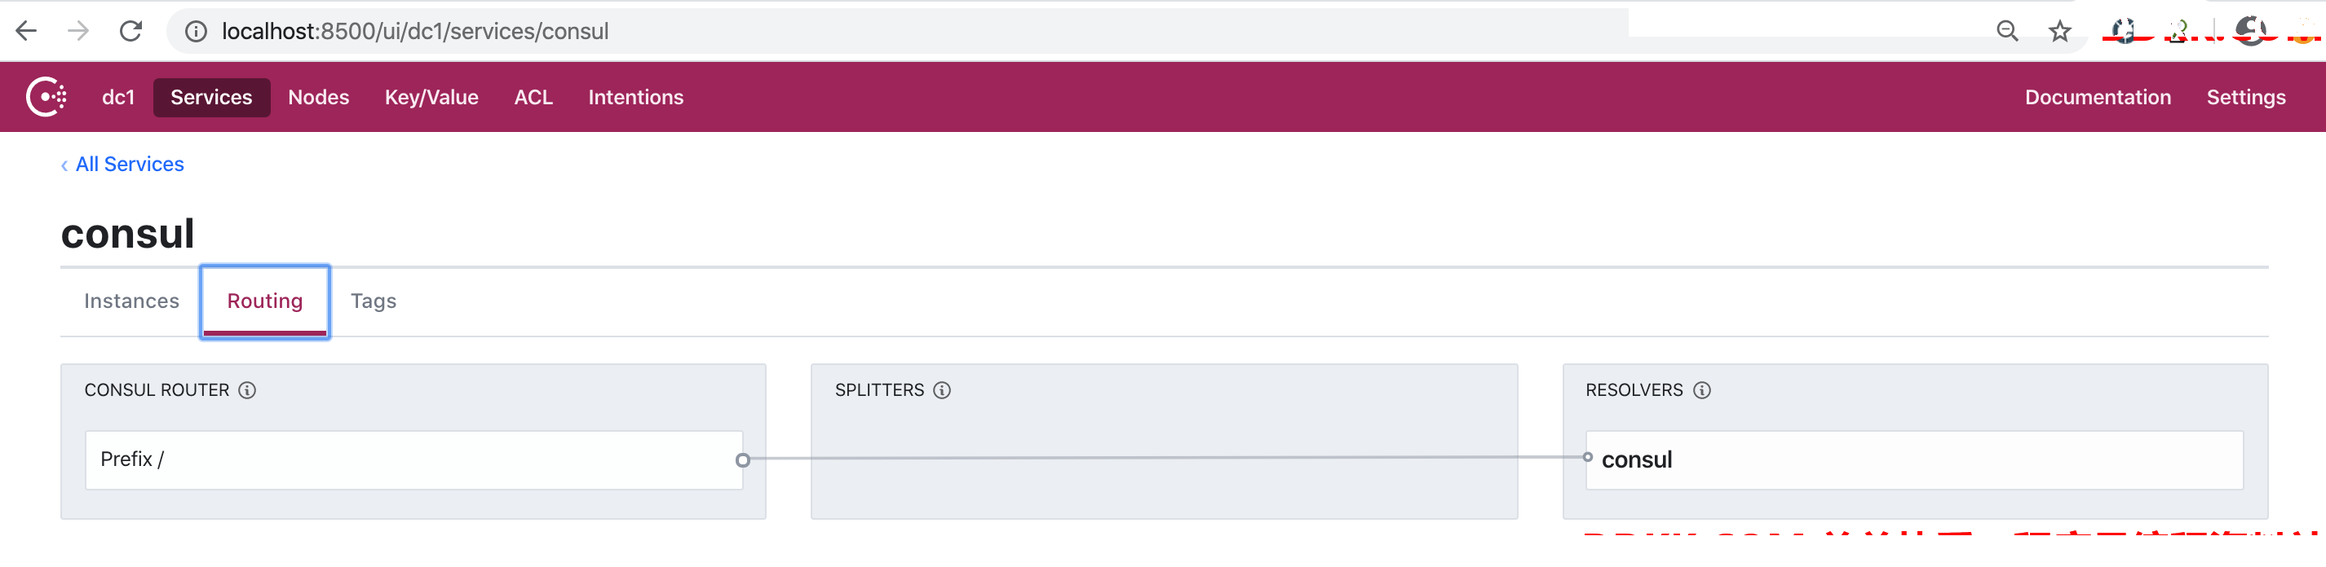Screen dimensions: 2326x567
Task: Select the Prefix / route card
Action: coord(413,459)
